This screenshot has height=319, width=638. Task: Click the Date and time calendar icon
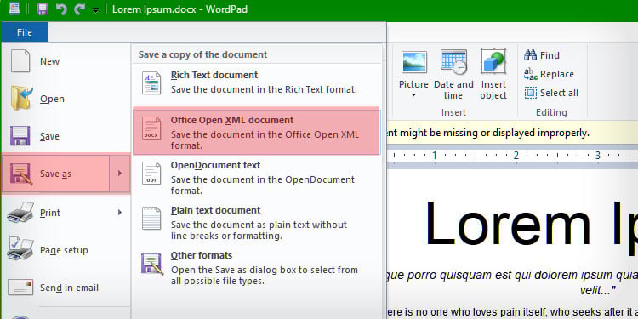[453, 62]
